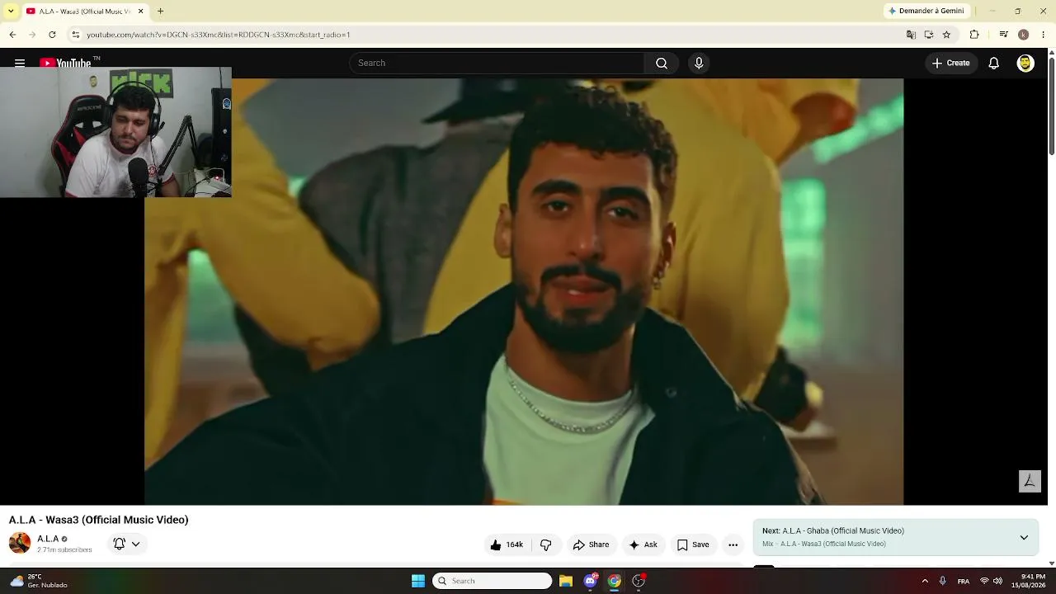
Task: Switch to Chrome in the taskbar
Action: point(614,581)
